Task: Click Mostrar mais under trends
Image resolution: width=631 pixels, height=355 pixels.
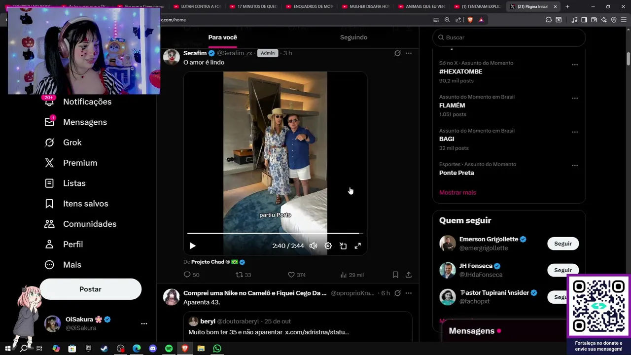Action: [x=457, y=192]
